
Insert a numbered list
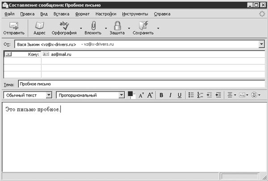pyautogui.click(x=200, y=95)
